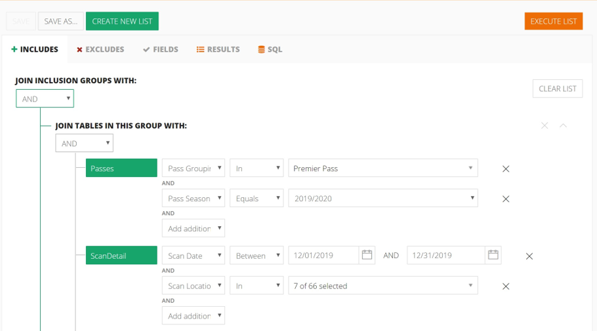597x331 pixels.
Task: Open the join inclusion groups AND dropdown
Action: pyautogui.click(x=45, y=98)
